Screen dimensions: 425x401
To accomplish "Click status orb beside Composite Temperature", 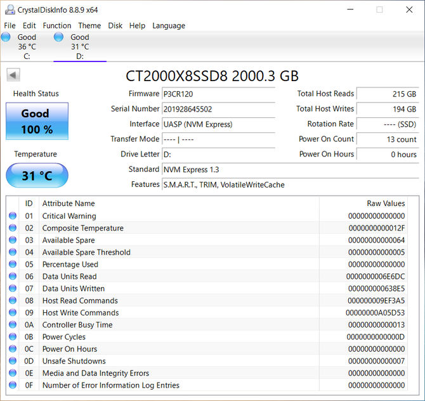I will click(13, 228).
